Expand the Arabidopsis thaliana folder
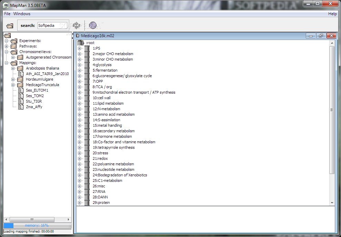The image size is (341, 237). (x=13, y=69)
